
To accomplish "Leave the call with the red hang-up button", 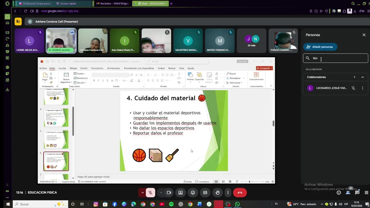I will point(240,193).
